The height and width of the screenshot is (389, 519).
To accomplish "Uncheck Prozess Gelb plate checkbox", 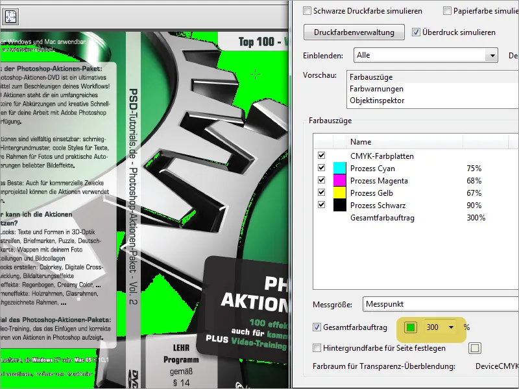I will pos(321,192).
